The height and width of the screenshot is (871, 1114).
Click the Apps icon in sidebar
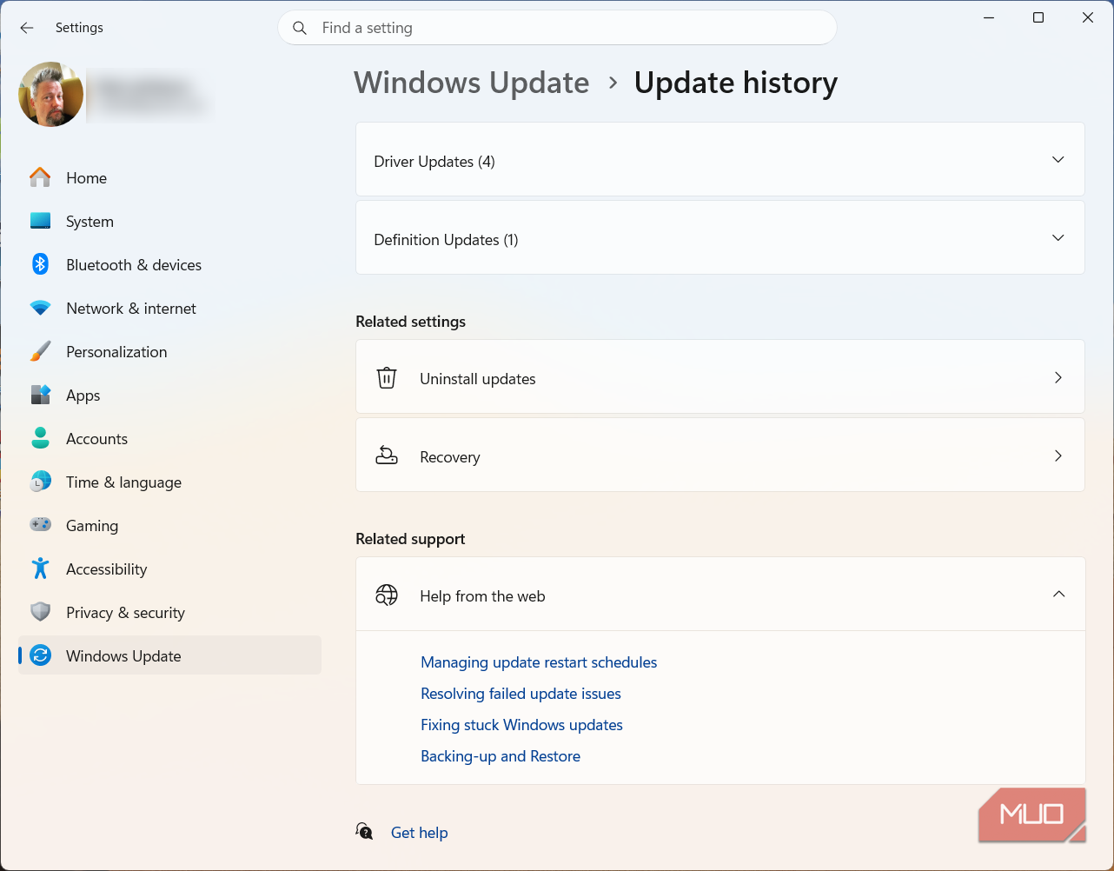coord(40,395)
